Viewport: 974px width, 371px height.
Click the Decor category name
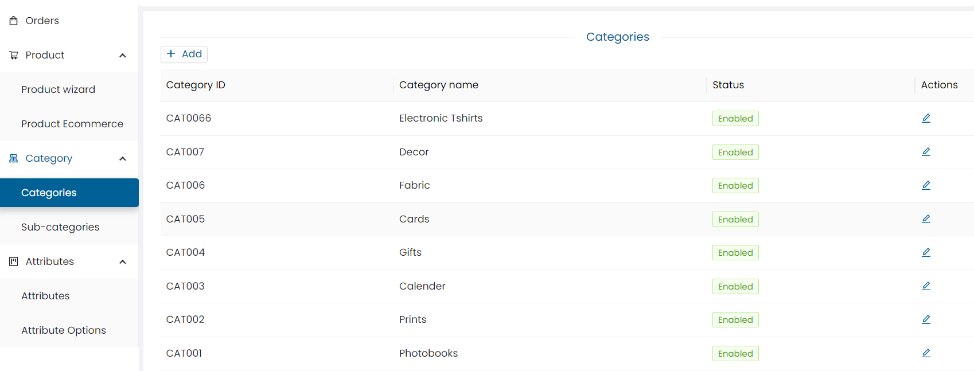[x=414, y=152]
